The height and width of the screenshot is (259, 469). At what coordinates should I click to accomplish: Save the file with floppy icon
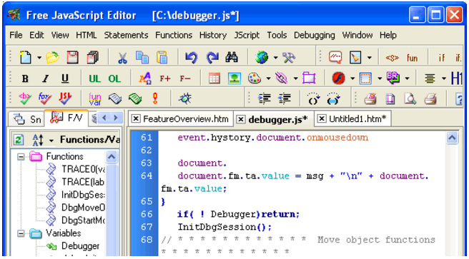(72, 57)
